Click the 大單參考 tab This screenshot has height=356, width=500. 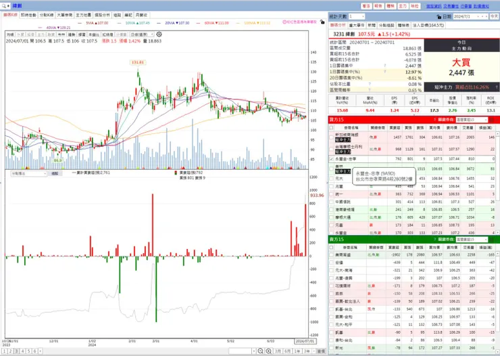point(65,15)
